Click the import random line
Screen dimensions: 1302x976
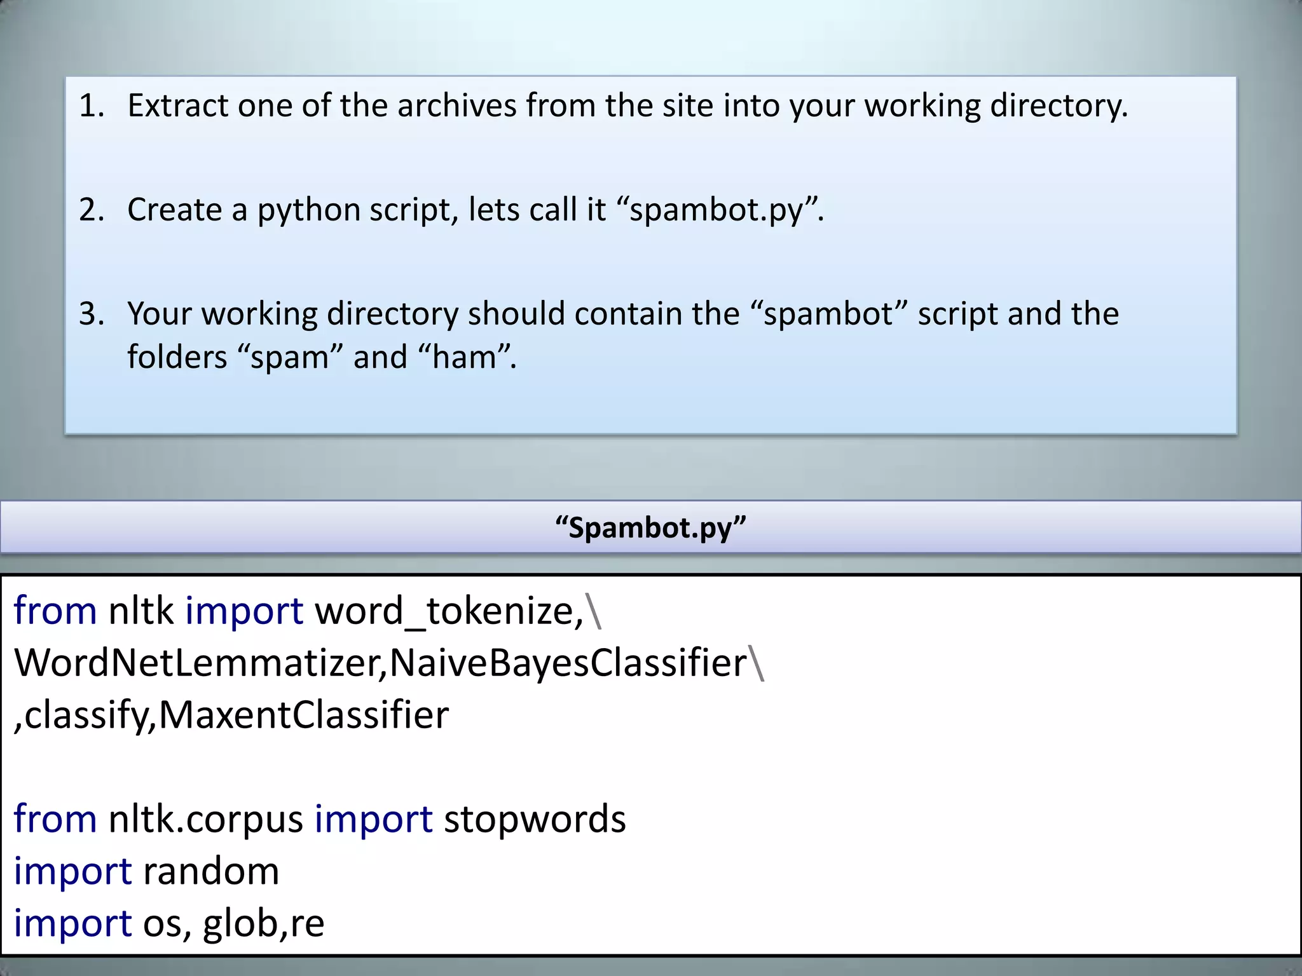pyautogui.click(x=146, y=872)
